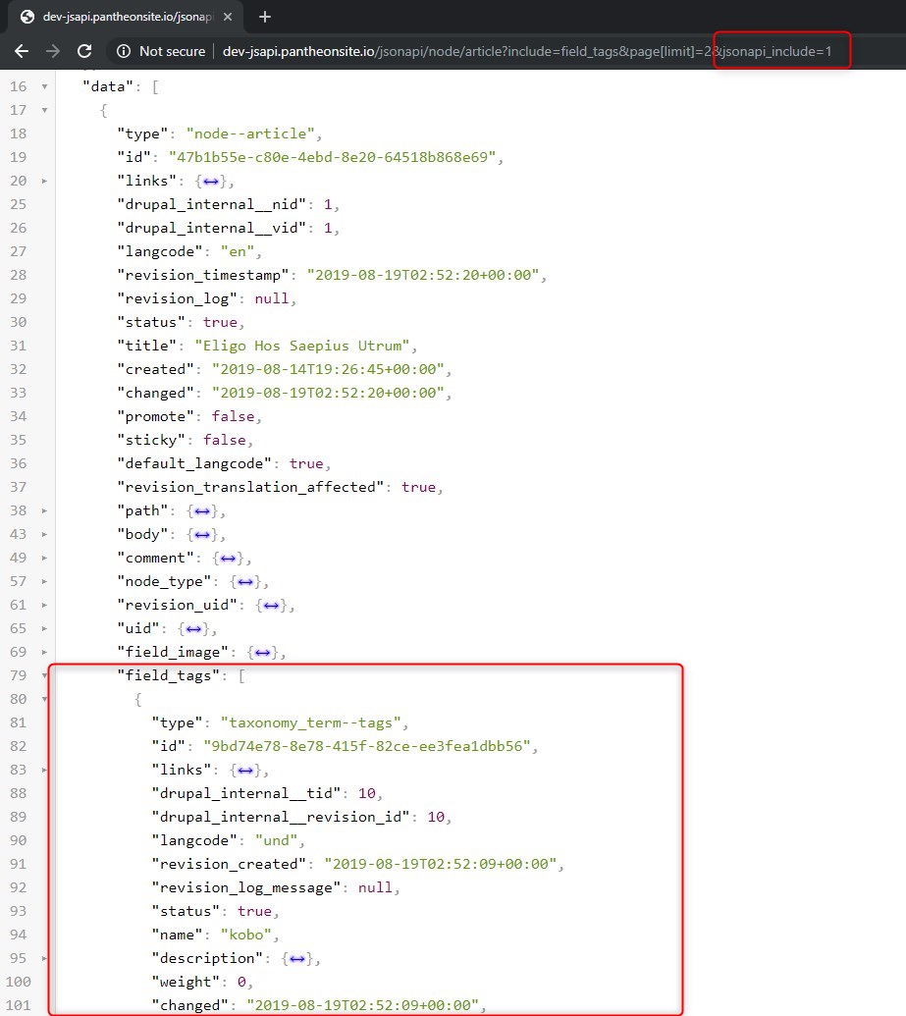Open a new browser tab
The image size is (906, 1016).
pyautogui.click(x=264, y=17)
